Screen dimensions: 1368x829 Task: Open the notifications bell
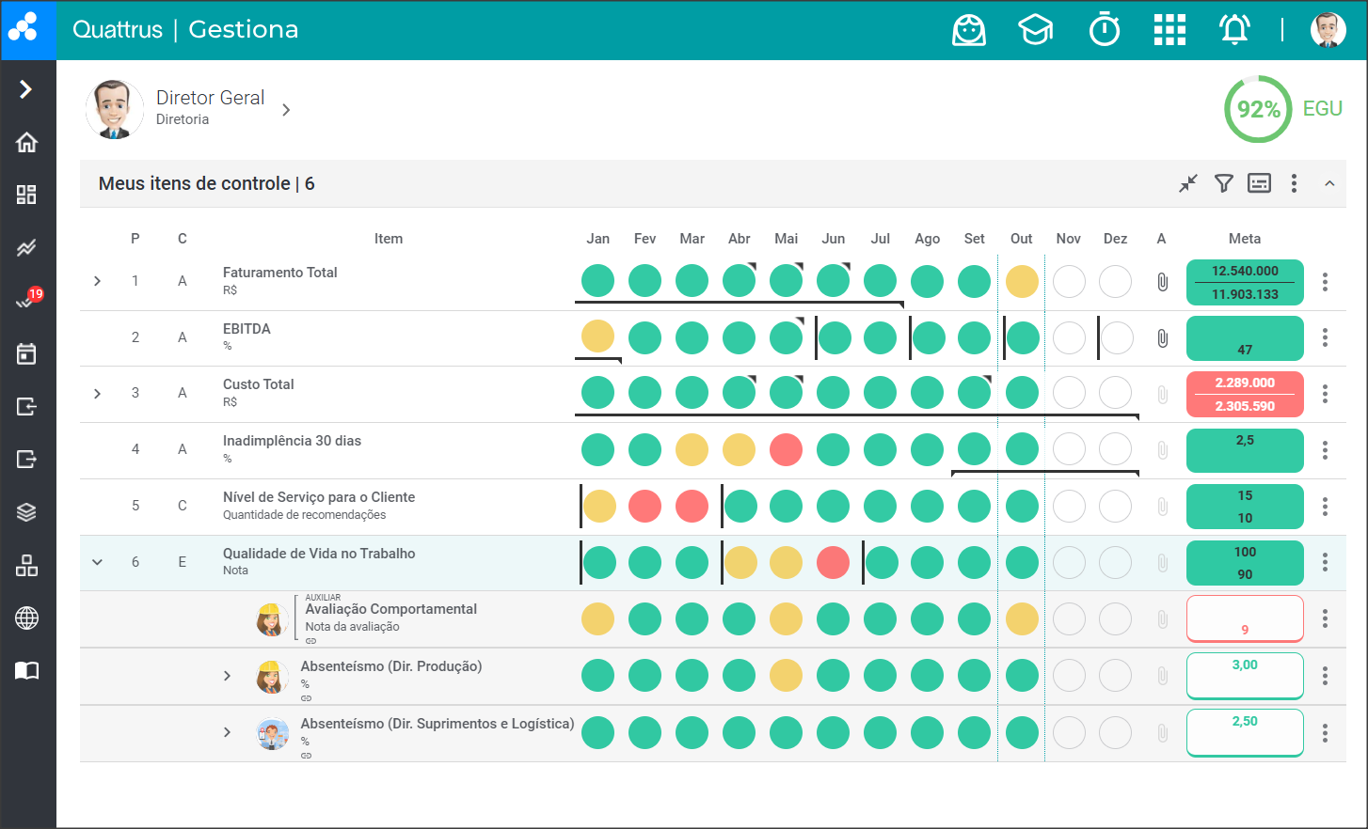[1234, 30]
